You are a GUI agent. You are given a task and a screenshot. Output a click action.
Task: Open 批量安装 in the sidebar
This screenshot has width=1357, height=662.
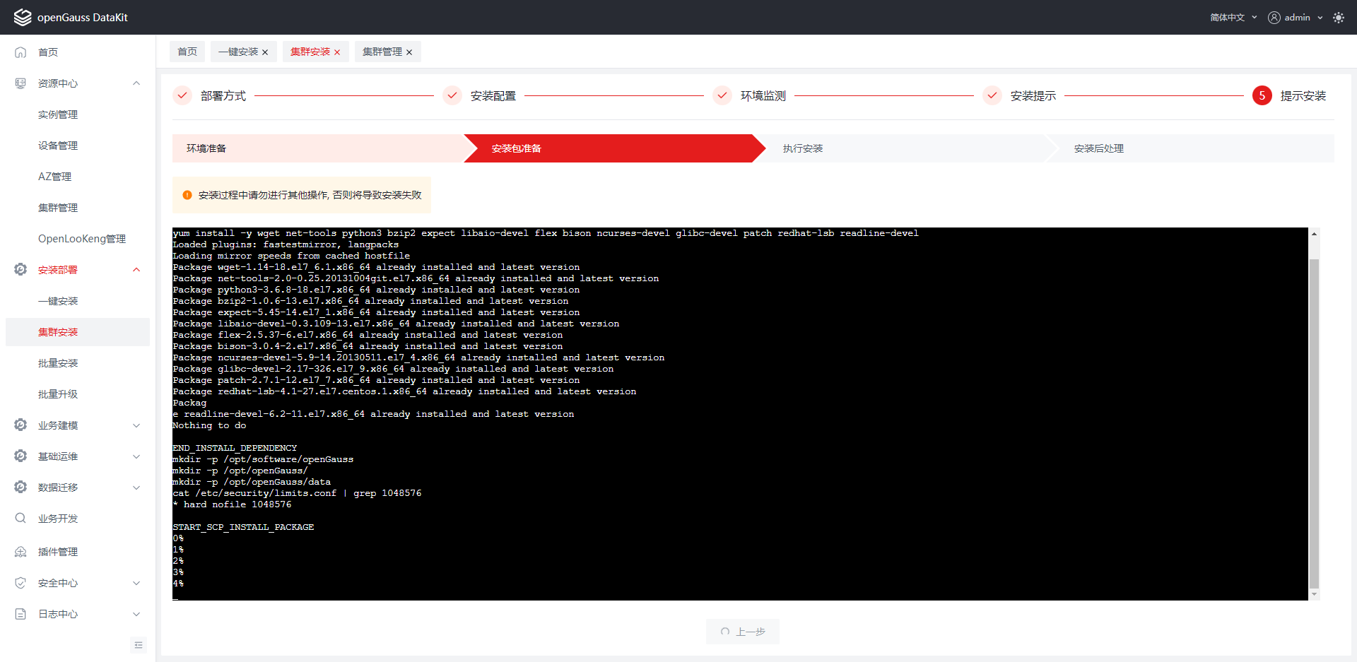point(58,363)
